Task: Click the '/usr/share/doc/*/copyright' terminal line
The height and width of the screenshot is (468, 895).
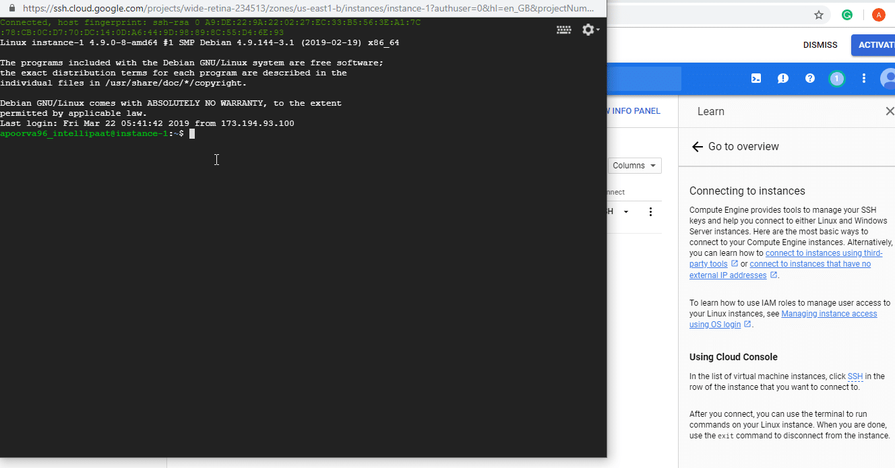Action: 123,83
